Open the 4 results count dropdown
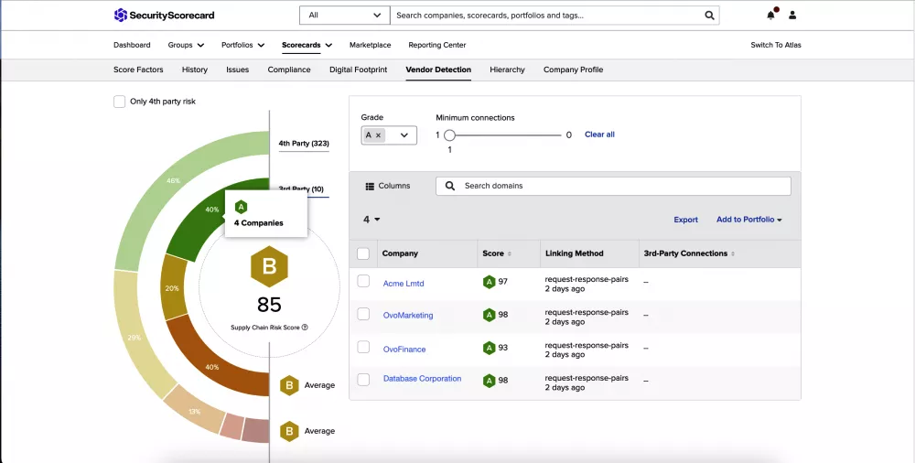 coord(371,220)
